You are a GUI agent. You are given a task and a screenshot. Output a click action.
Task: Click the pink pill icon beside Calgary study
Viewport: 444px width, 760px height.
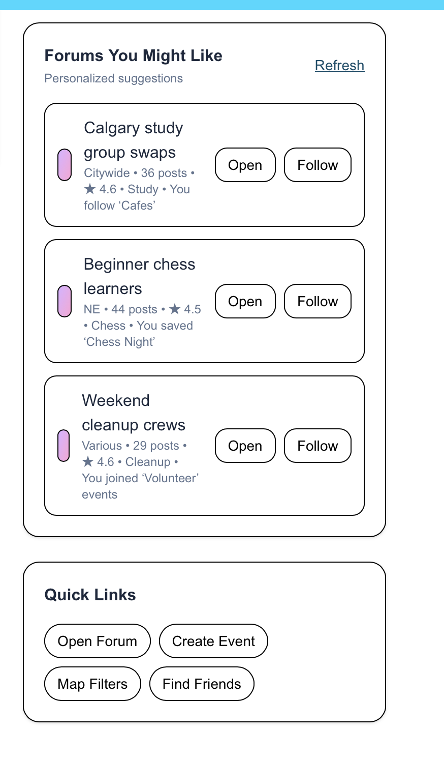[65, 165]
